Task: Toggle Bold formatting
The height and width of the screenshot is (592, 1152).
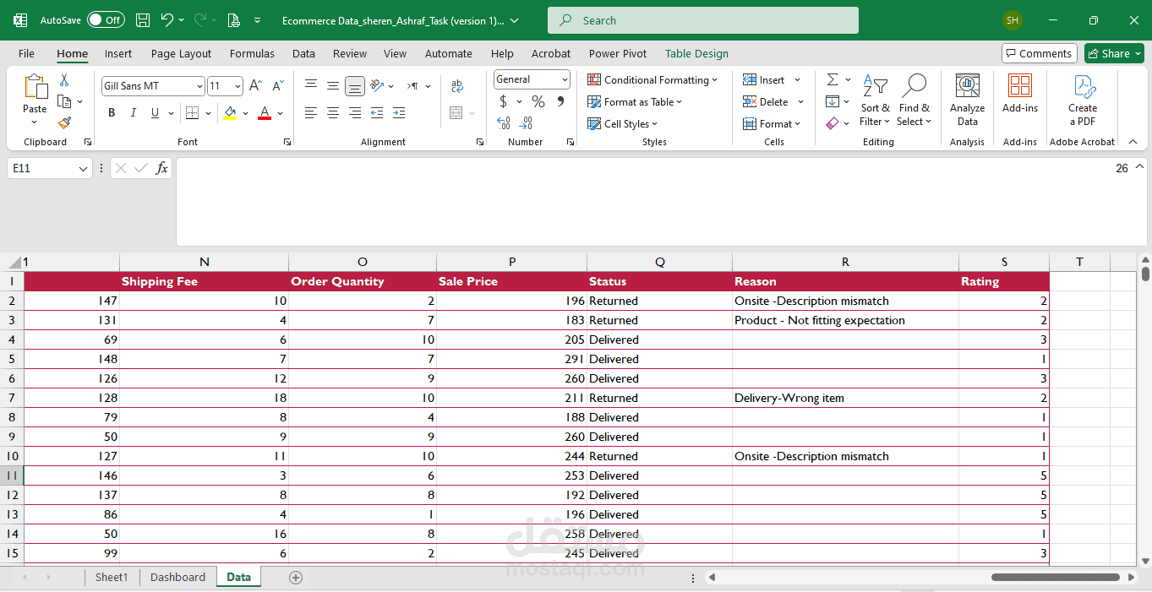Action: 112,113
